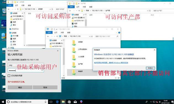Open the recent locations dropdown in 192.168.11.100 window

(x=55, y=36)
